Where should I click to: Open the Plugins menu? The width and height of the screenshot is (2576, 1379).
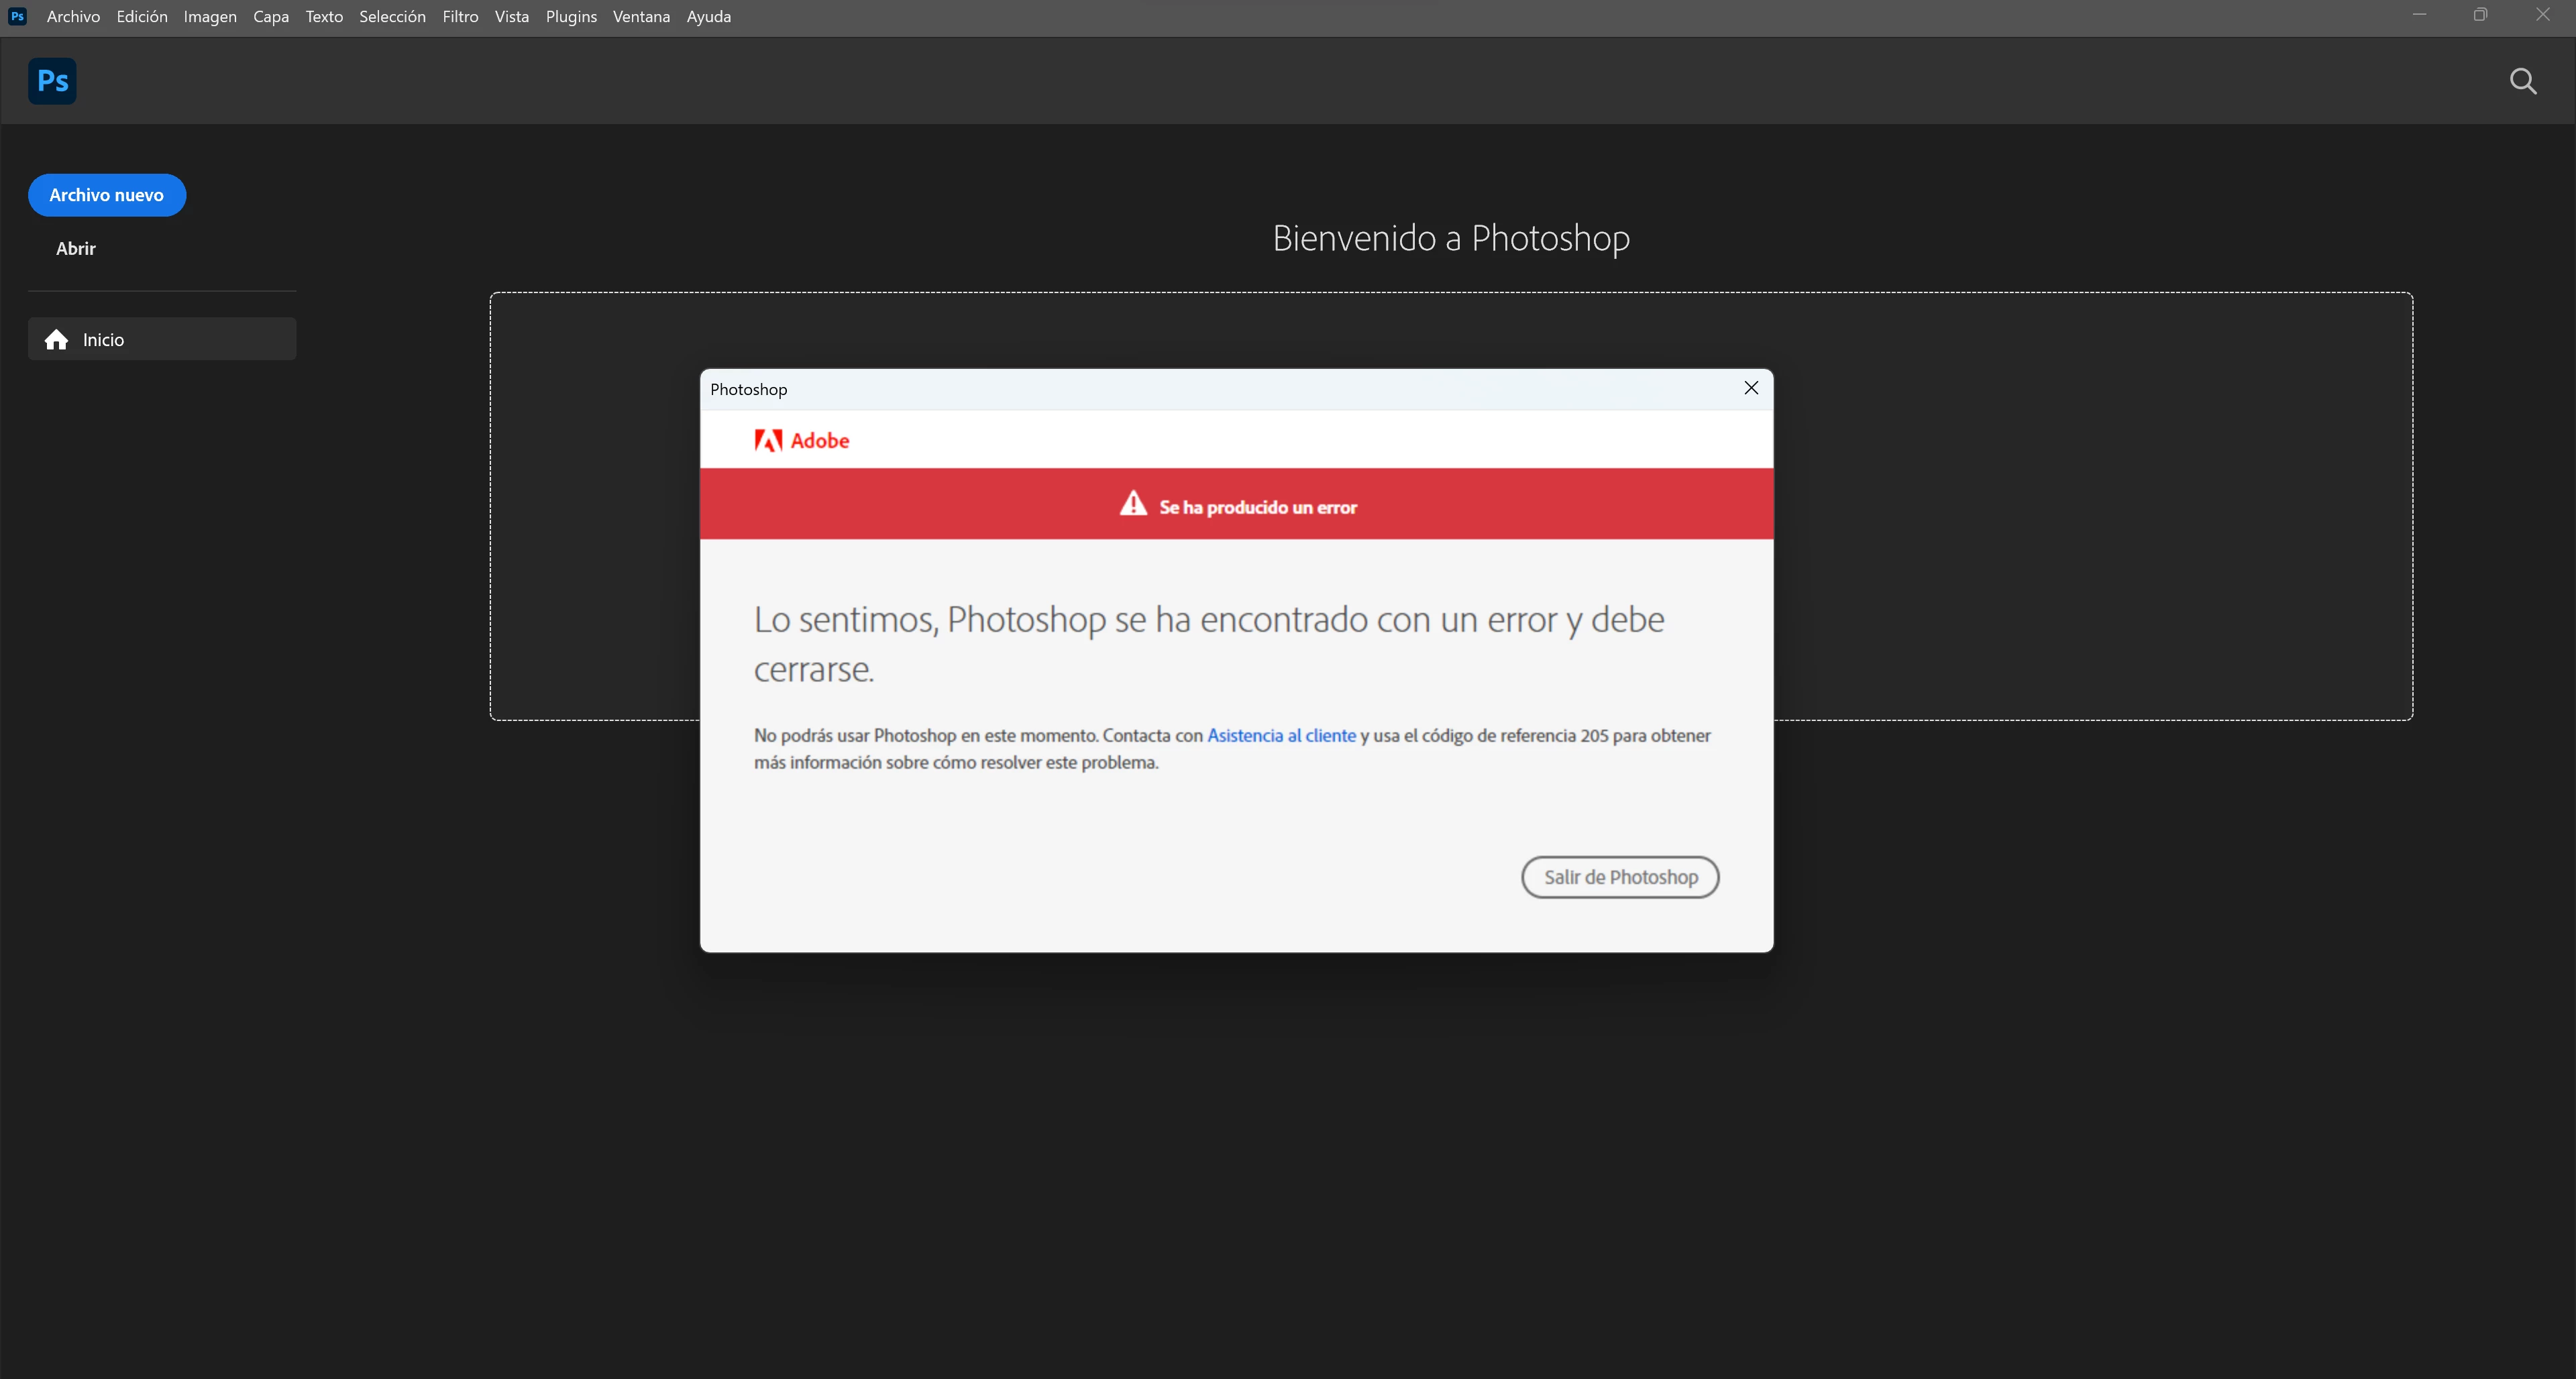[x=571, y=16]
